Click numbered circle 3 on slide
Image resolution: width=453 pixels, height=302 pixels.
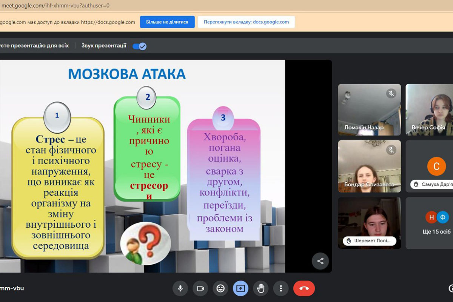(x=223, y=117)
